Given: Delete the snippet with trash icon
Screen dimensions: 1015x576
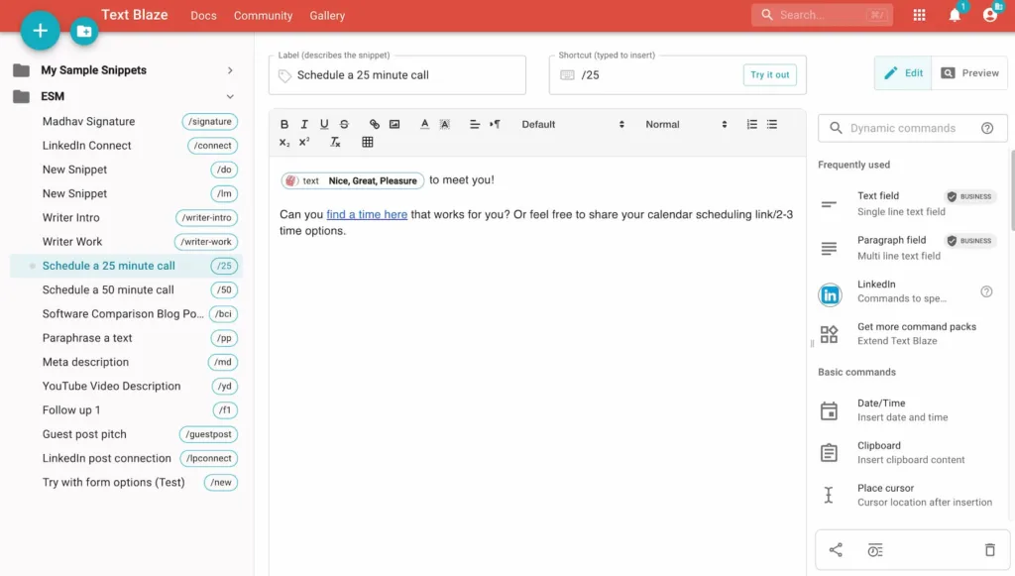Looking at the screenshot, I should coord(990,550).
